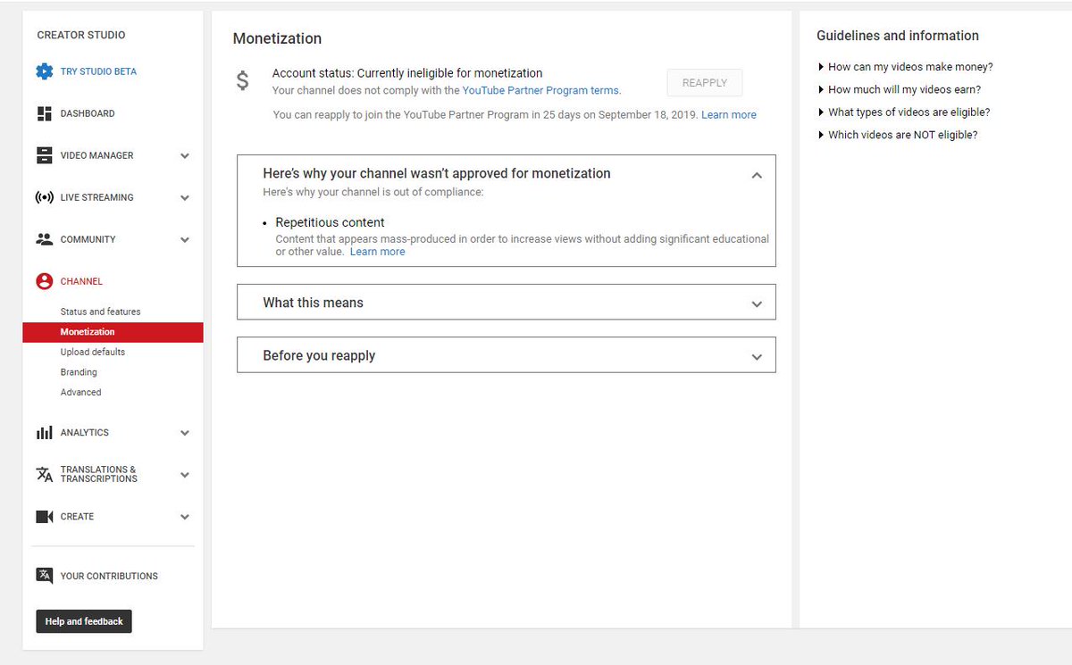The height and width of the screenshot is (665, 1072).
Task: Click the Live Streaming broadcast icon
Action: (x=45, y=197)
